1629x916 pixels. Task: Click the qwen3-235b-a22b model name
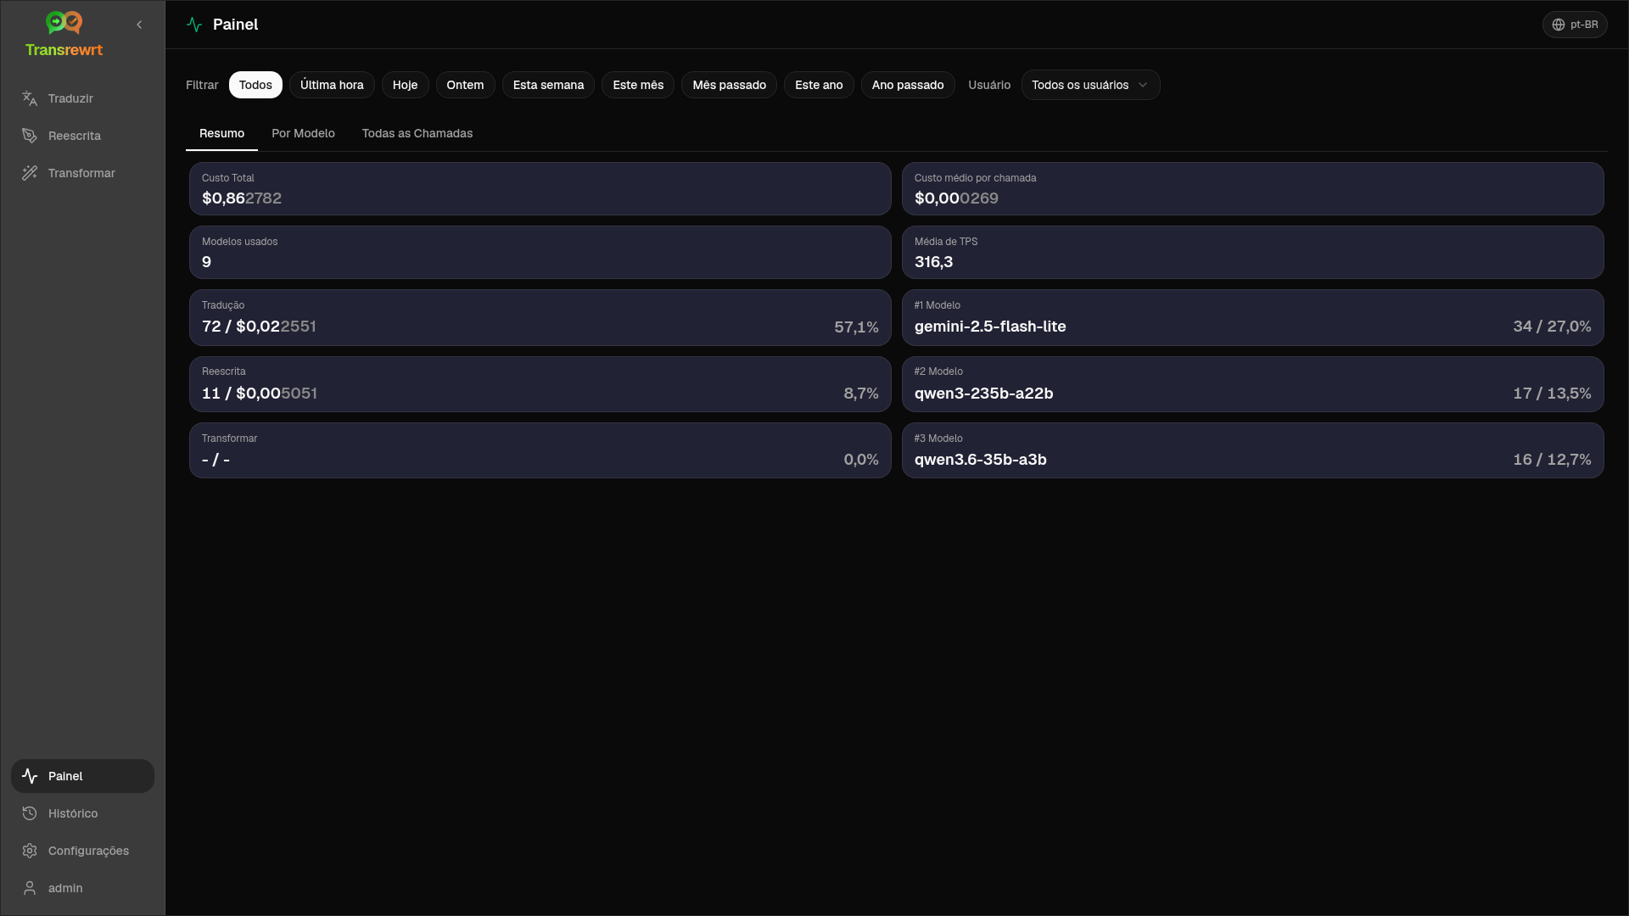coord(983,394)
